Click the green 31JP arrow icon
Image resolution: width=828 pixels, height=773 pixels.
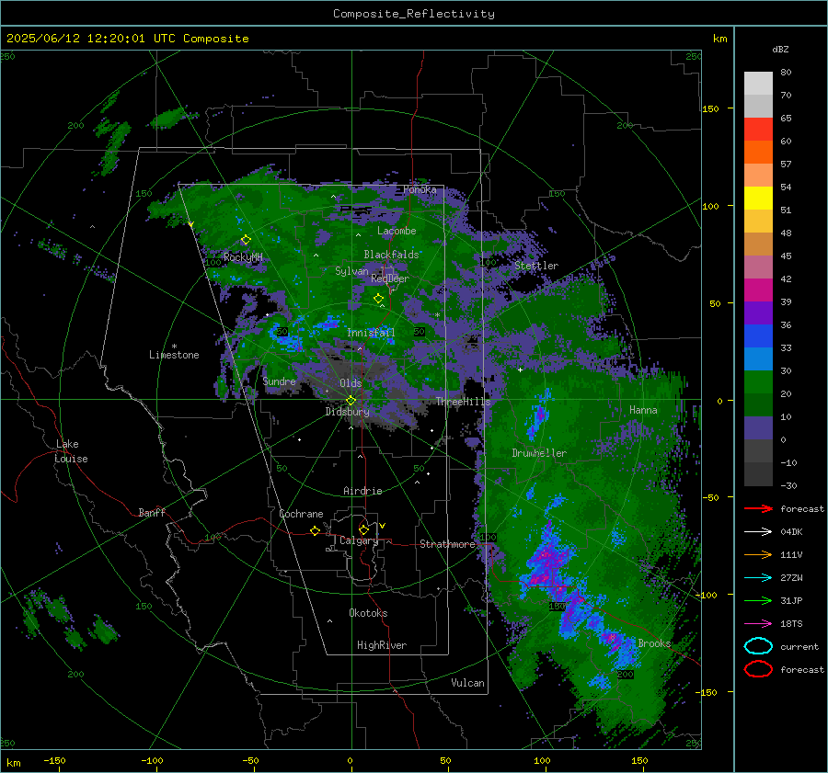758,600
